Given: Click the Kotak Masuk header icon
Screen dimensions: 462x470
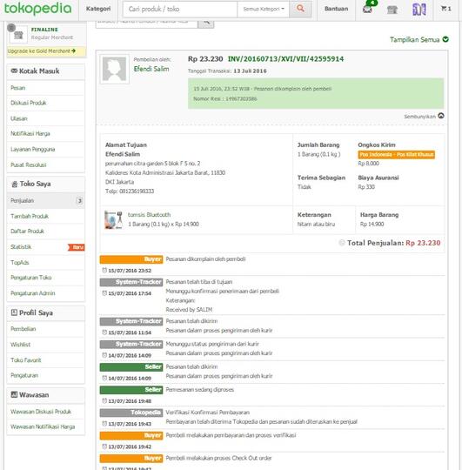Looking at the screenshot, I should [x=14, y=70].
